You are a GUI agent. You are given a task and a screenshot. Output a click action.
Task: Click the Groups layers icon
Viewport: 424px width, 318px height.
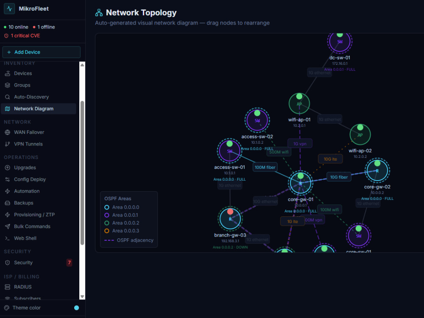click(x=8, y=85)
